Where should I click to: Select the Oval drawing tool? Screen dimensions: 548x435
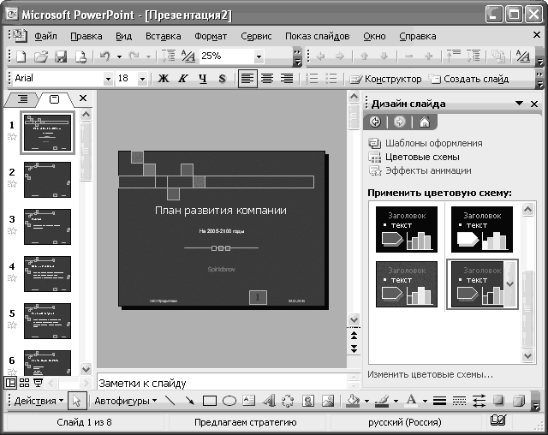coord(229,401)
